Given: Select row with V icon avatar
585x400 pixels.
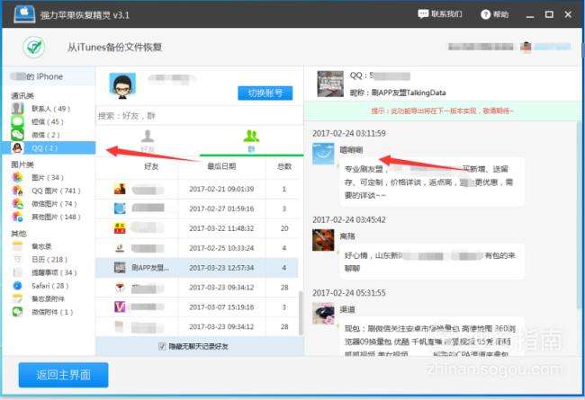Looking at the screenshot, I should 197,307.
